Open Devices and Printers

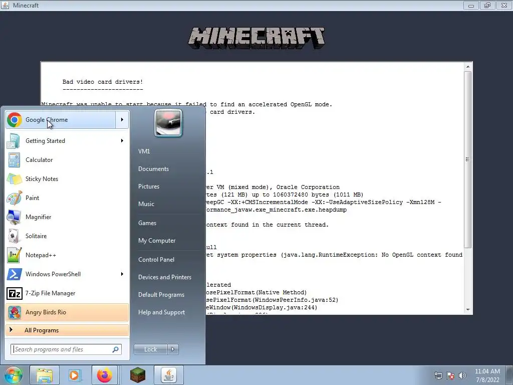pos(164,277)
